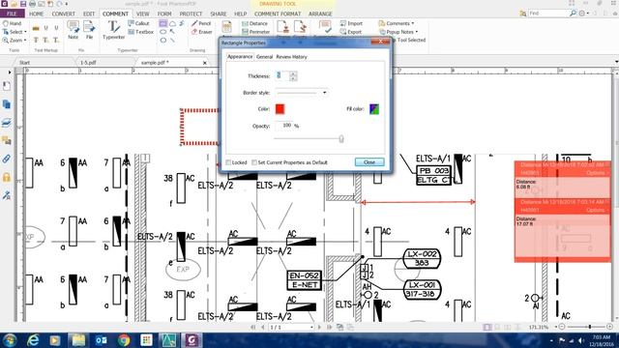Select the Pencil tool
Viewport: 619px width, 348px height.
tap(201, 23)
